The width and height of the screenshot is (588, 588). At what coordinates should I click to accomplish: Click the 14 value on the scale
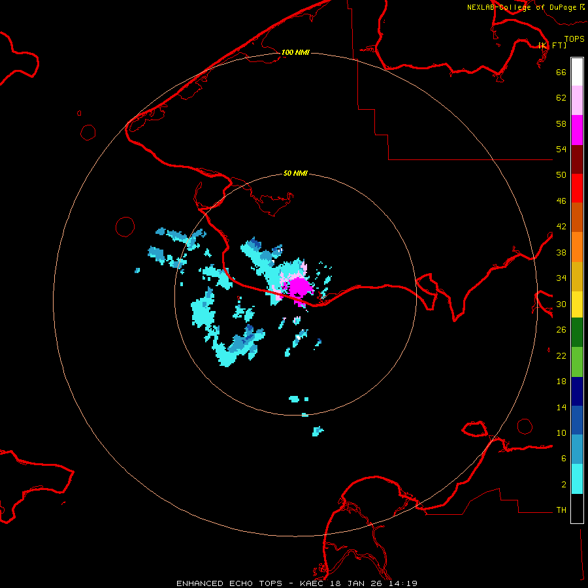click(x=561, y=407)
